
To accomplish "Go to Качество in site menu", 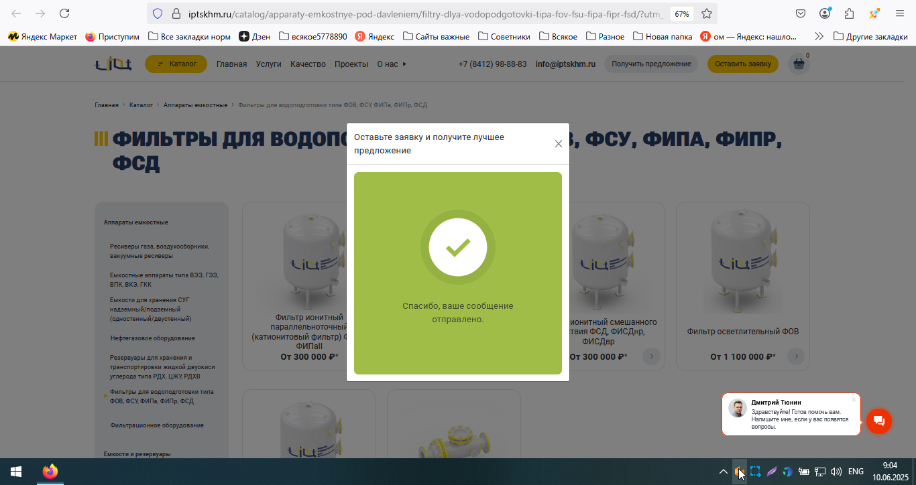I will click(308, 64).
